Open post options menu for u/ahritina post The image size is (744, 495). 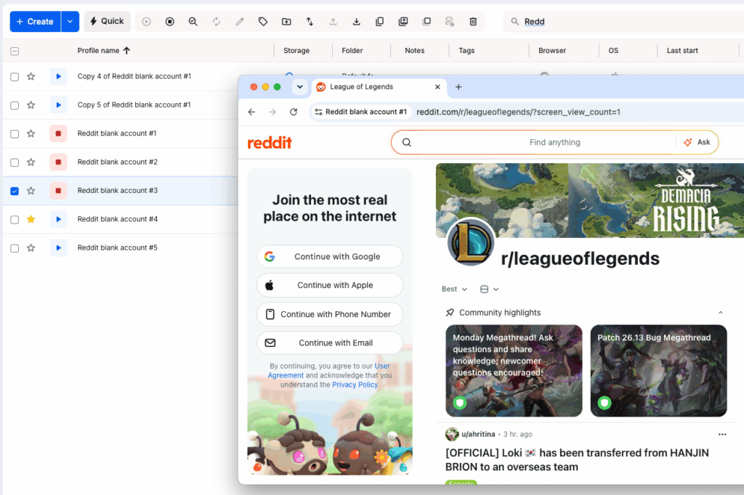pyautogui.click(x=722, y=434)
